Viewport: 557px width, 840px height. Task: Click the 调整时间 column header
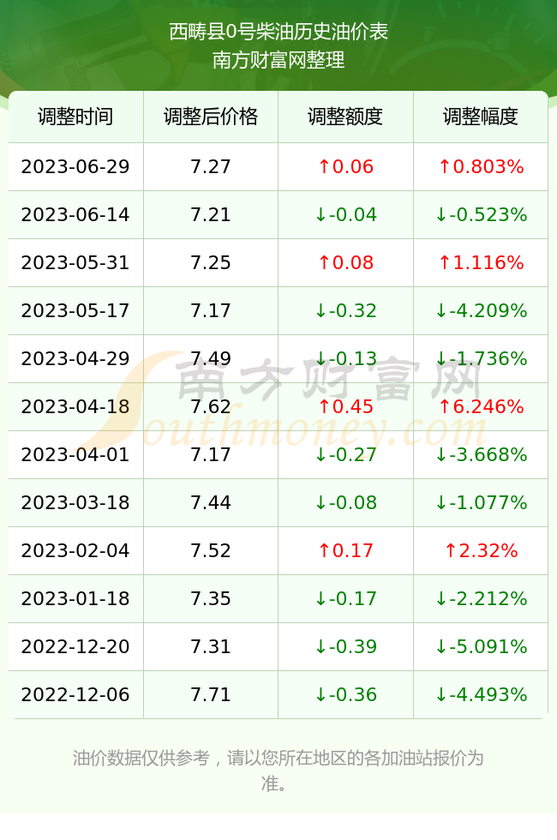click(x=75, y=117)
